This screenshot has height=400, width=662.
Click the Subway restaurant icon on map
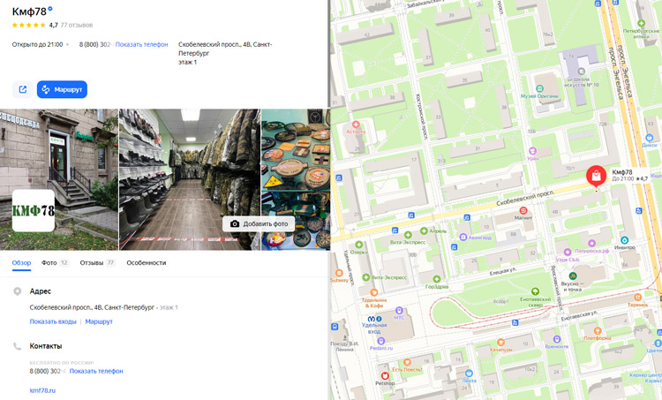(339, 273)
